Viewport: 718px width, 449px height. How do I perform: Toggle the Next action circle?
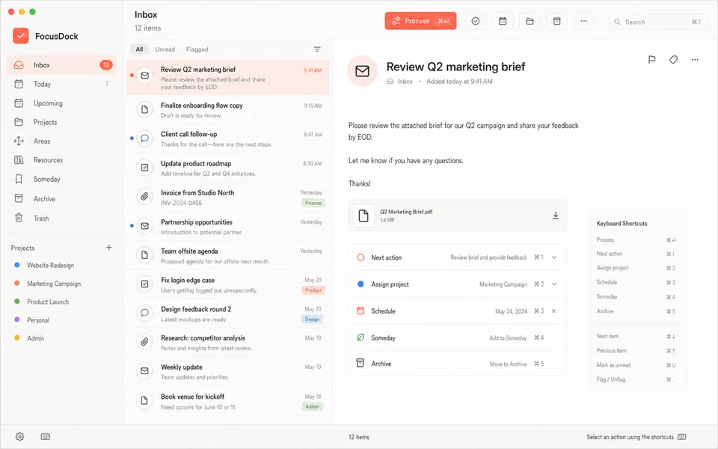[360, 257]
